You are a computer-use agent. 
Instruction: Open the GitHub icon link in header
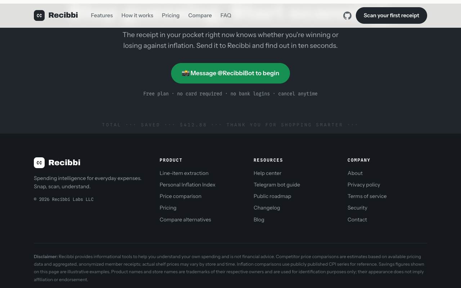[347, 15]
